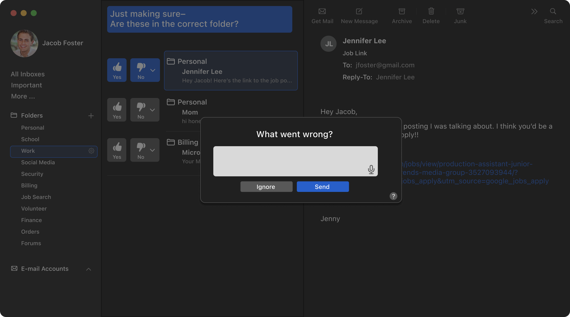570x317 pixels.
Task: Open All Inboxes in sidebar
Action: click(28, 74)
